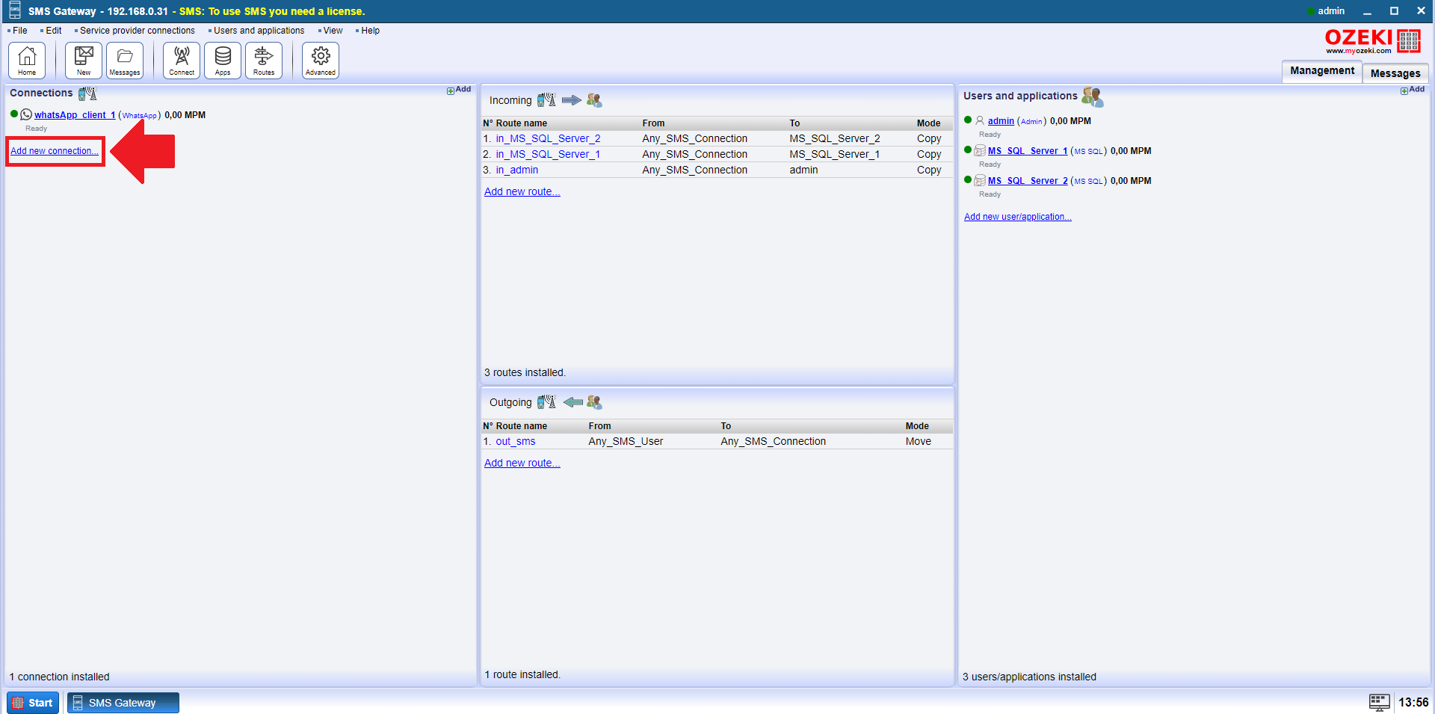The width and height of the screenshot is (1435, 714).
Task: Click Add button in Connections panel
Action: pos(459,90)
